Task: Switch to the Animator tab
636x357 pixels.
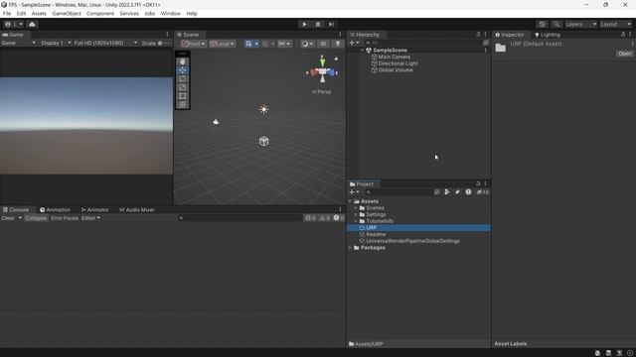Action: click(x=95, y=209)
